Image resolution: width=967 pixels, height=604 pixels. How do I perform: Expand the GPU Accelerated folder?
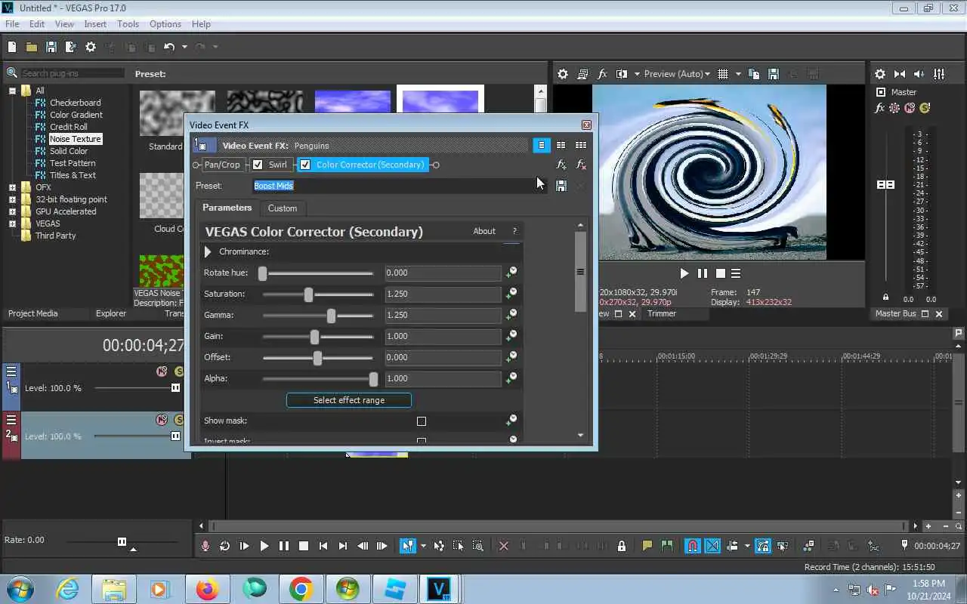click(x=12, y=211)
